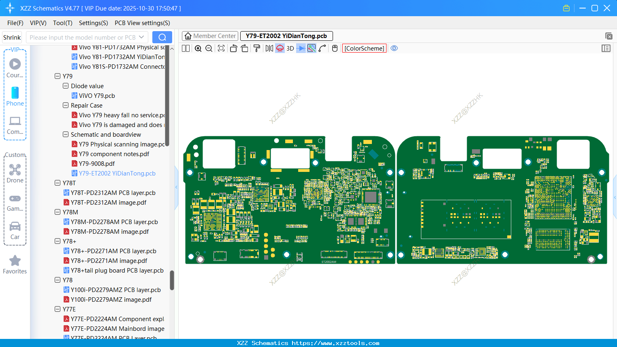Switch to 3D view
The height and width of the screenshot is (347, 617).
point(290,49)
